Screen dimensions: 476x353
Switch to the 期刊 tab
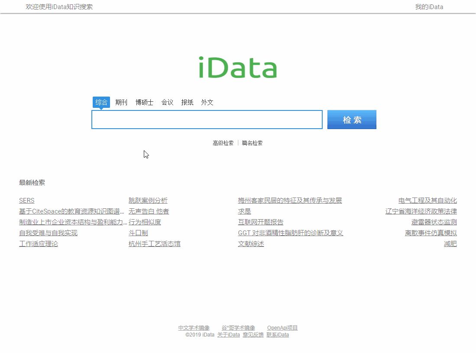tap(121, 102)
